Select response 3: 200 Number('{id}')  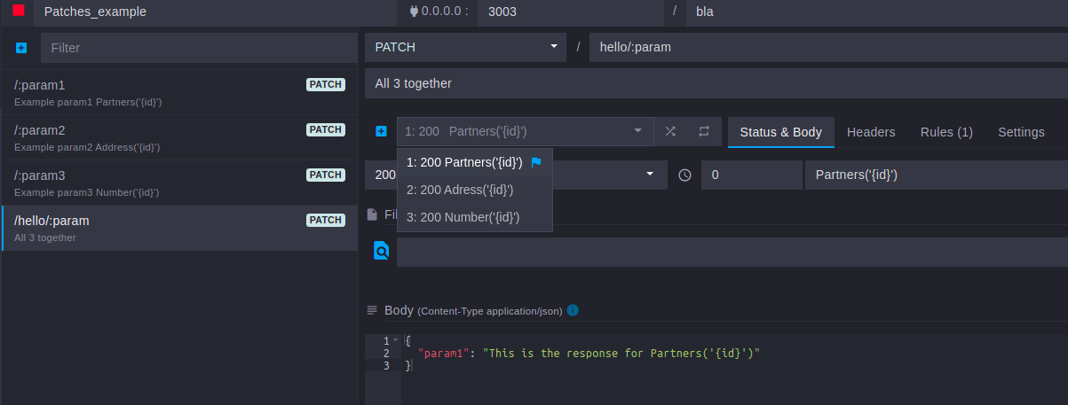[475, 217]
